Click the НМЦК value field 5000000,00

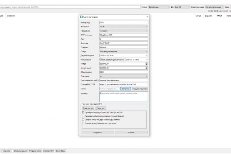click(122, 64)
